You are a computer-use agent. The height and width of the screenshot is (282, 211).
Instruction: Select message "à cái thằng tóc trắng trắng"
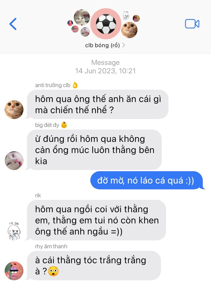click(94, 266)
